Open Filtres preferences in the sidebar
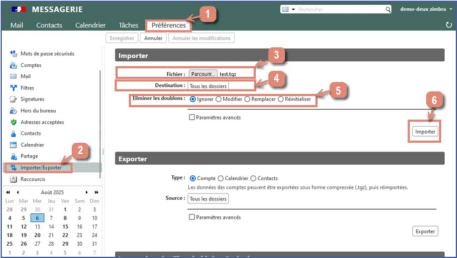 pyautogui.click(x=27, y=88)
